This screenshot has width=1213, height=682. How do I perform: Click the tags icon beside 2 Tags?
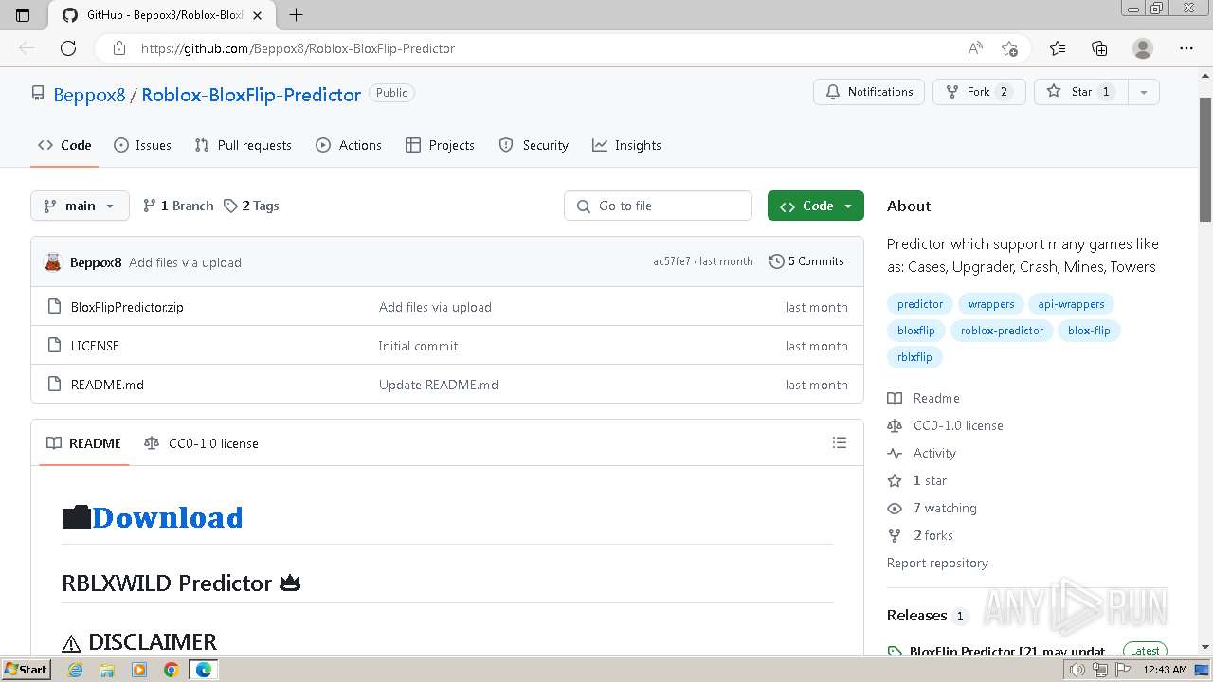click(230, 206)
